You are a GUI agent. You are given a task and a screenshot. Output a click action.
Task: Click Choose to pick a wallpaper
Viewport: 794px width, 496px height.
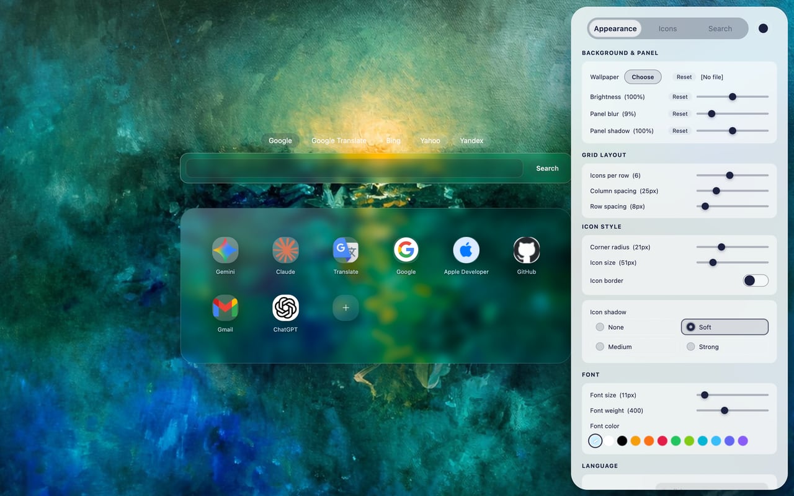point(643,76)
